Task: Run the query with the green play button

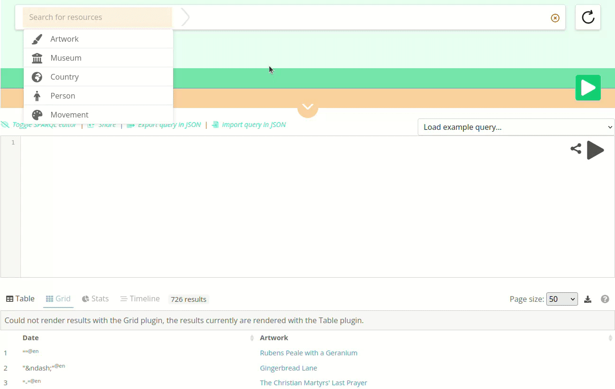Action: pos(587,88)
